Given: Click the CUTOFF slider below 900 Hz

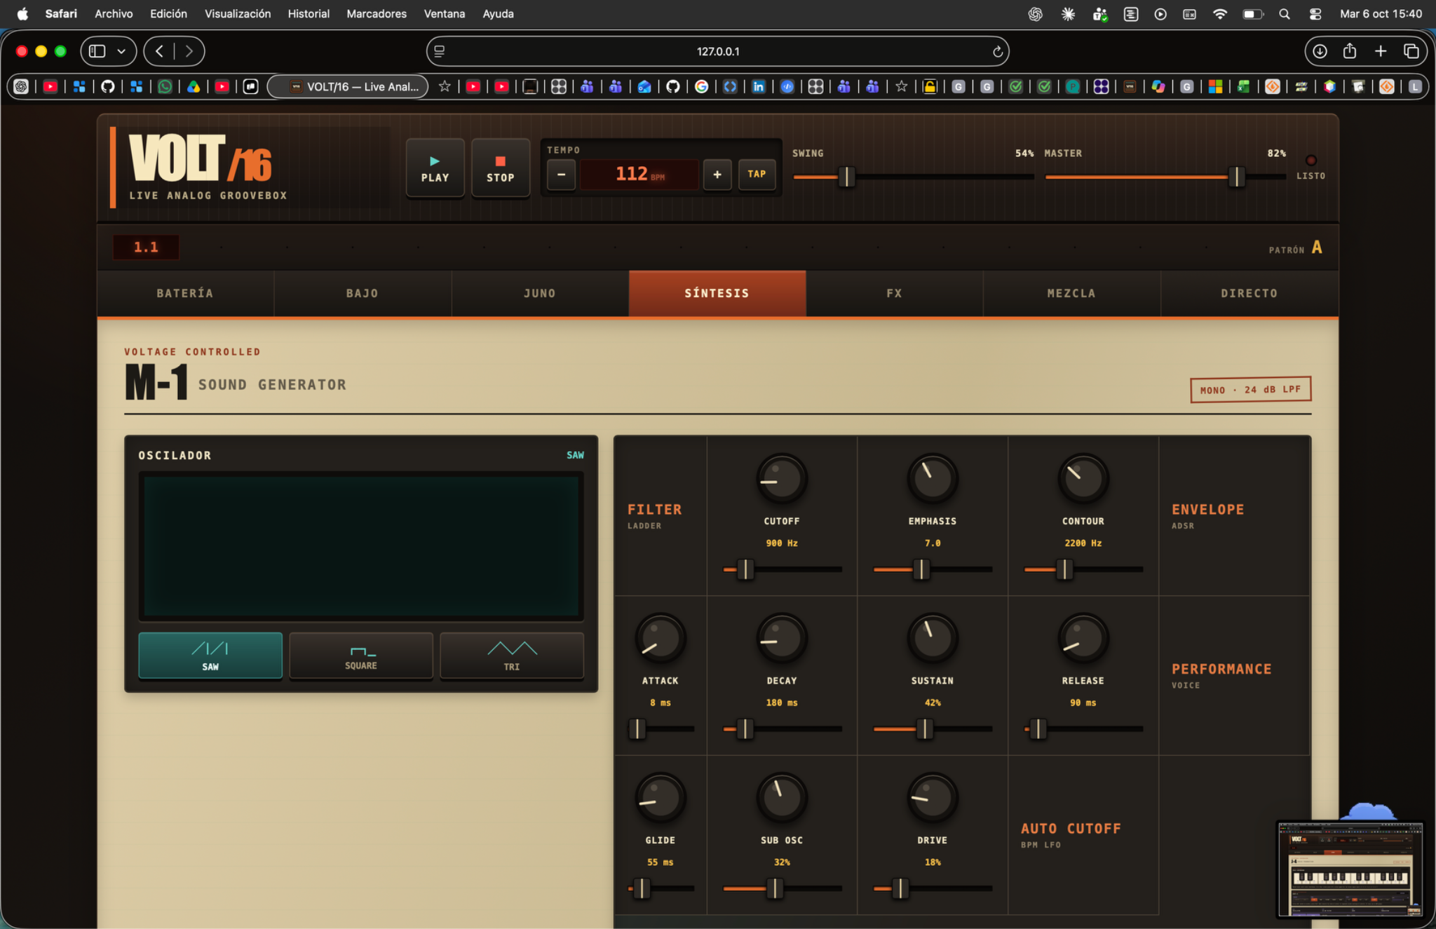Looking at the screenshot, I should click(x=782, y=569).
